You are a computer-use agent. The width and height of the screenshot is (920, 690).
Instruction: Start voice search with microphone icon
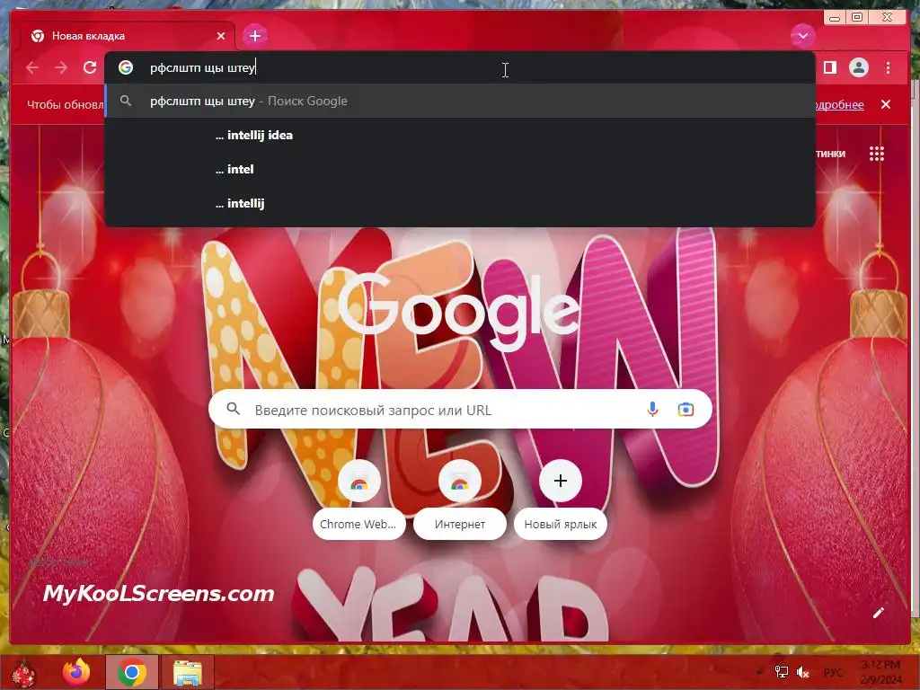[652, 409]
